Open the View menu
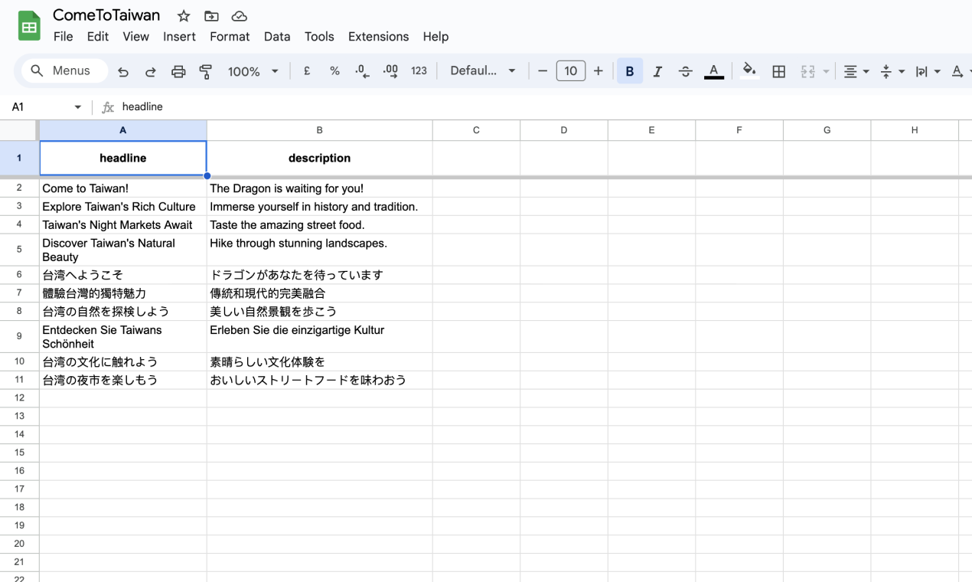The width and height of the screenshot is (972, 582). 136,36
